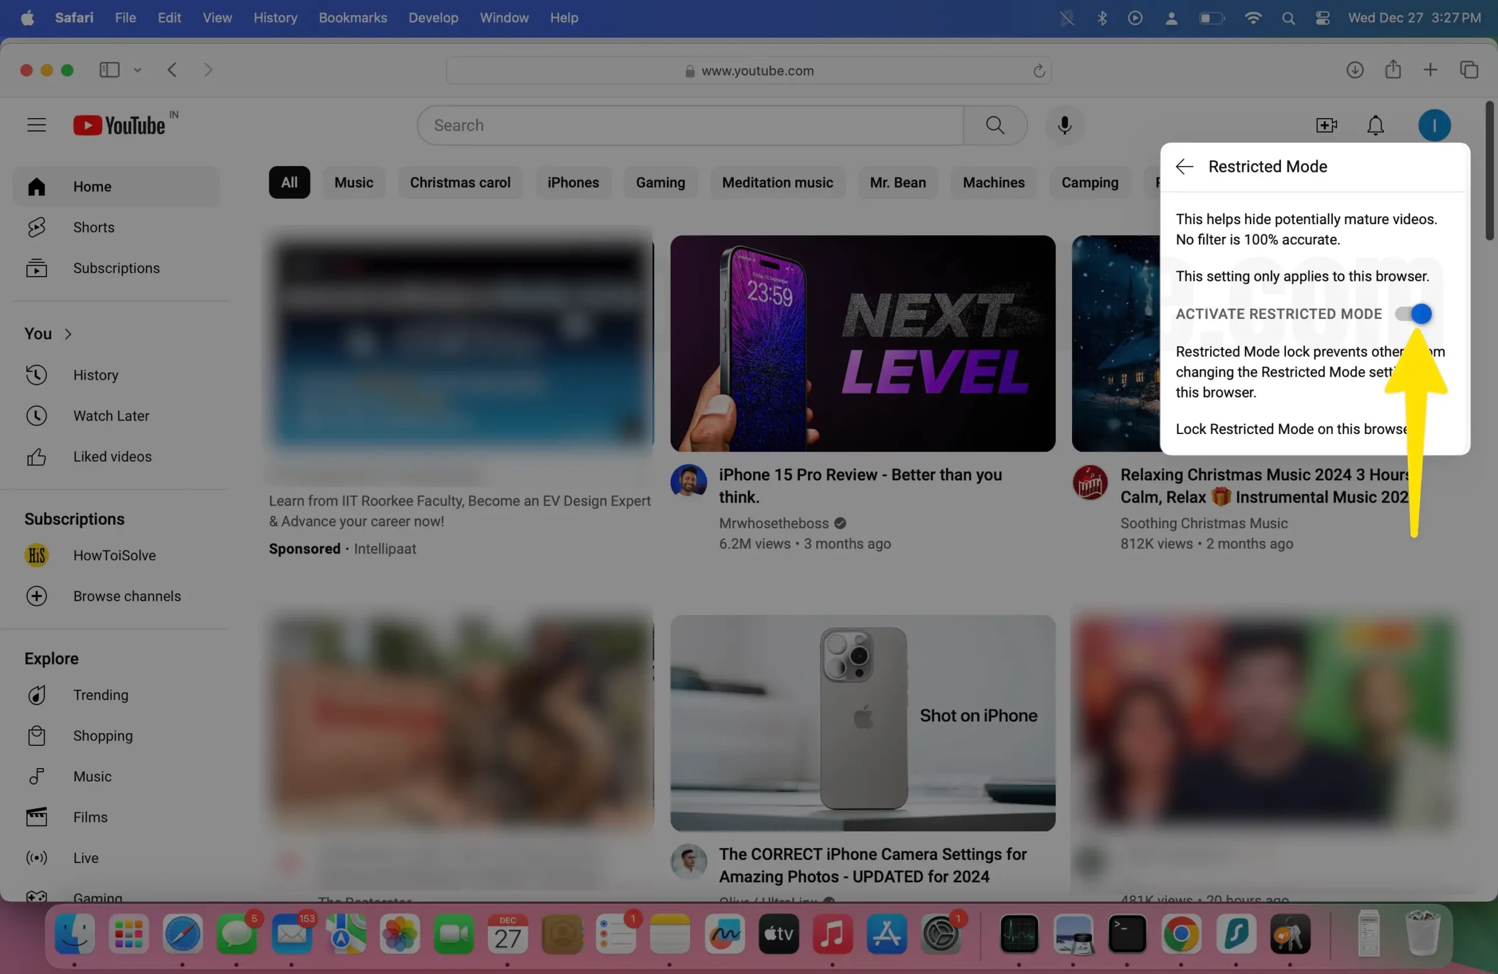This screenshot has height=974, width=1498.
Task: Select Shorts in the sidebar
Action: click(93, 227)
